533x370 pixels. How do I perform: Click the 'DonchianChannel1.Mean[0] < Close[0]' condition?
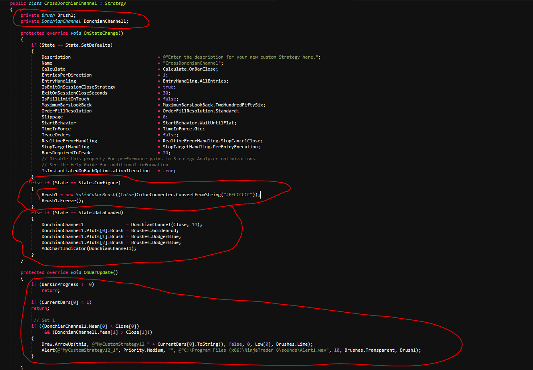(90, 326)
